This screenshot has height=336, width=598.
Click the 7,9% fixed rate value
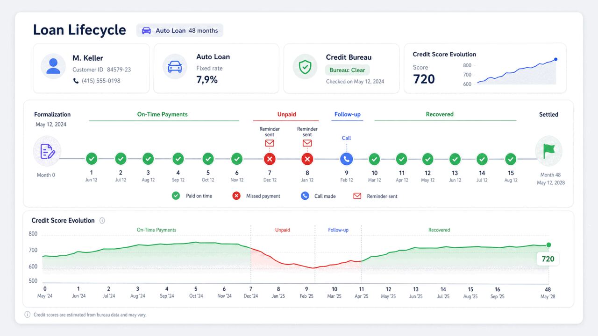[x=207, y=80]
